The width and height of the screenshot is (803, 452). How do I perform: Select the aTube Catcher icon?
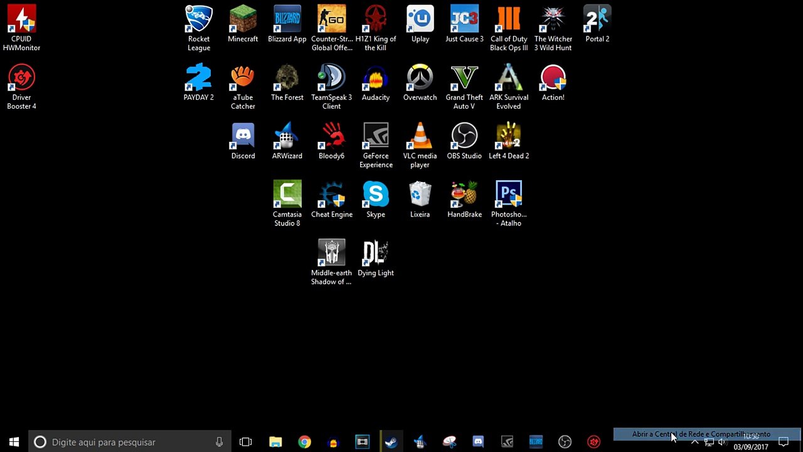point(243,87)
